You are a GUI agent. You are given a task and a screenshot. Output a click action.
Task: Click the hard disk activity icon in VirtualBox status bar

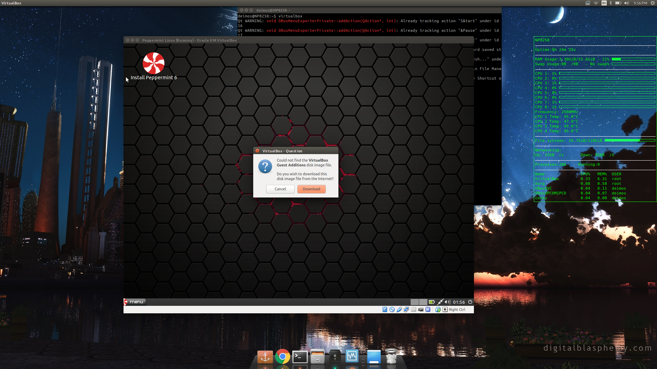tap(385, 310)
